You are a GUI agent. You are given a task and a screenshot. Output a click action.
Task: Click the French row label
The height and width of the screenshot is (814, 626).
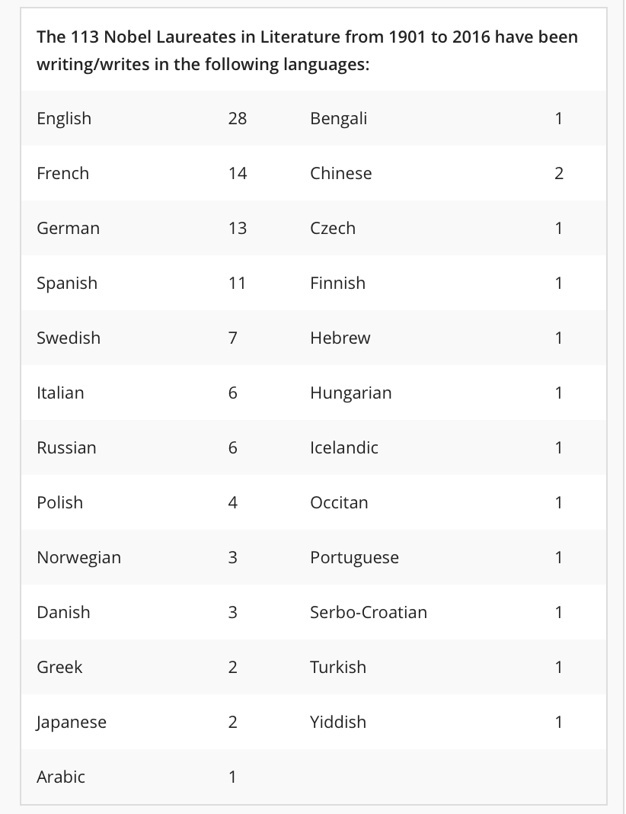(62, 173)
